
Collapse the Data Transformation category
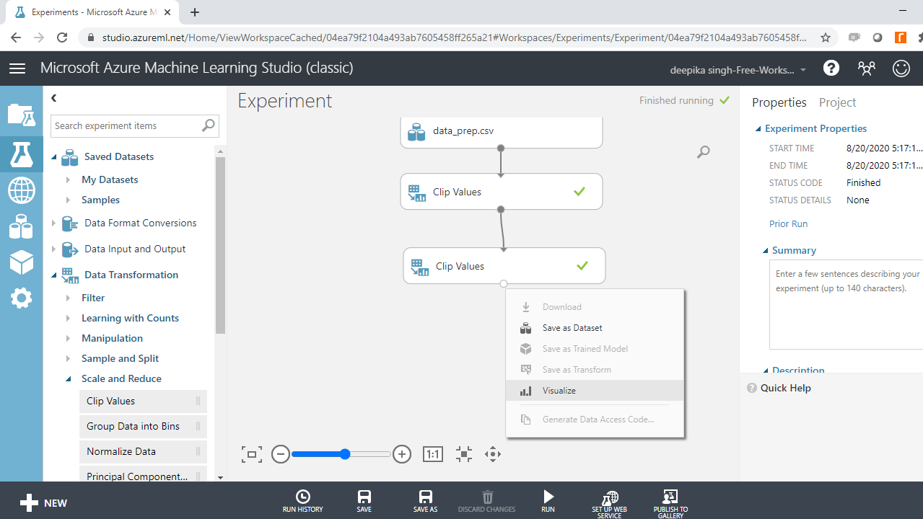pyautogui.click(x=54, y=275)
